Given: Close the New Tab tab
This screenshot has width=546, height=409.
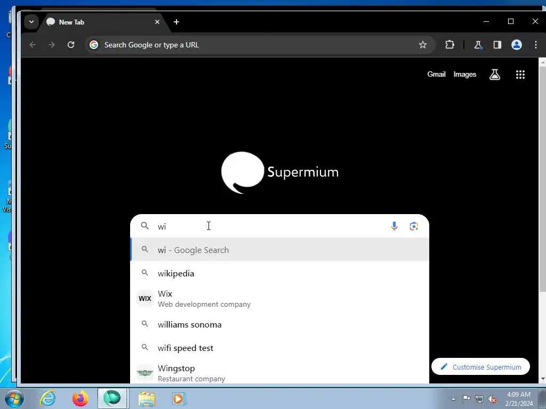Looking at the screenshot, I should coord(157,22).
